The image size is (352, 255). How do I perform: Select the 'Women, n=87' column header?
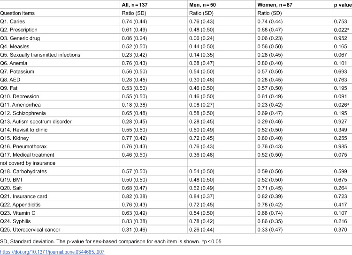pyautogui.click(x=275, y=5)
